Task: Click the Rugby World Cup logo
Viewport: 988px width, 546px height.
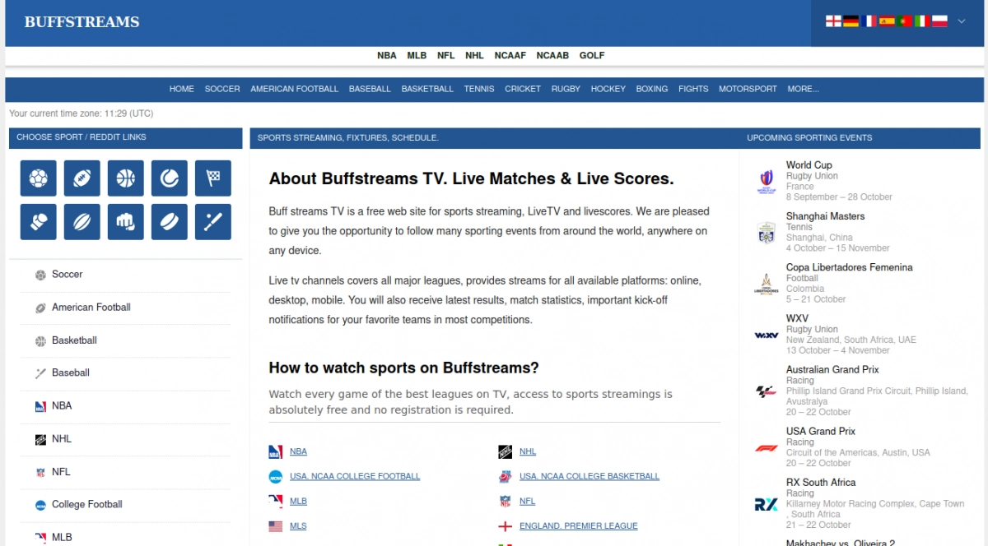Action: click(767, 181)
